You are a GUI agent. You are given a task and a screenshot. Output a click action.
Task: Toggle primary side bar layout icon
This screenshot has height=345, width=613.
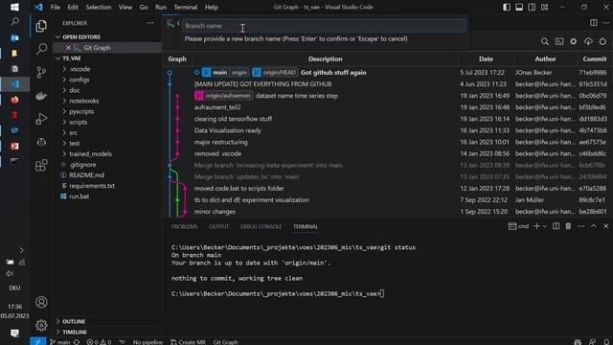point(507,7)
